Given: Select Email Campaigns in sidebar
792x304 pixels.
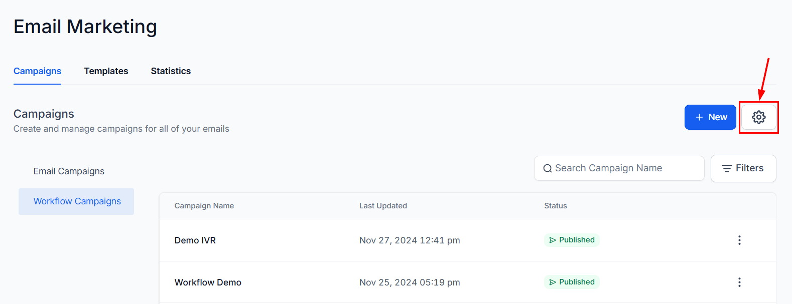Looking at the screenshot, I should tap(69, 171).
